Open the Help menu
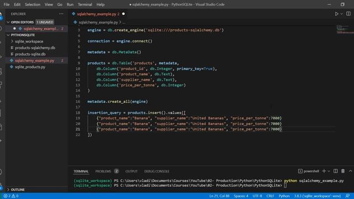The image size is (354, 199). [101, 4]
